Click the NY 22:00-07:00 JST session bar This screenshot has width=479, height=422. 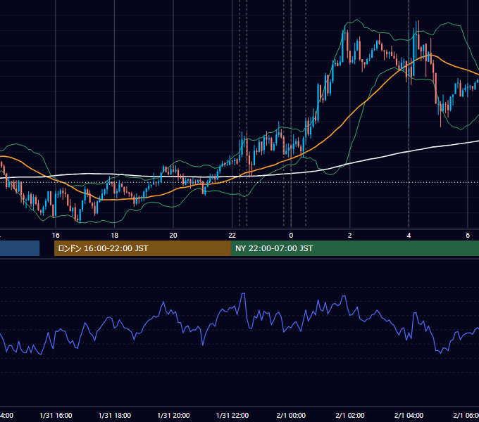(x=354, y=248)
